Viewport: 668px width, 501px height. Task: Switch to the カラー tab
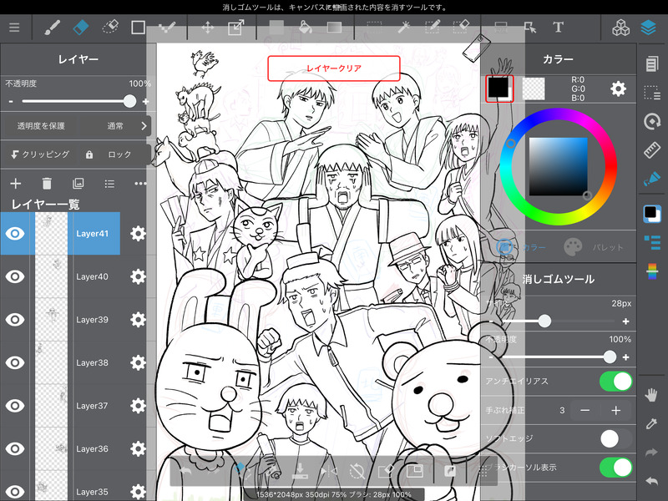[521, 247]
